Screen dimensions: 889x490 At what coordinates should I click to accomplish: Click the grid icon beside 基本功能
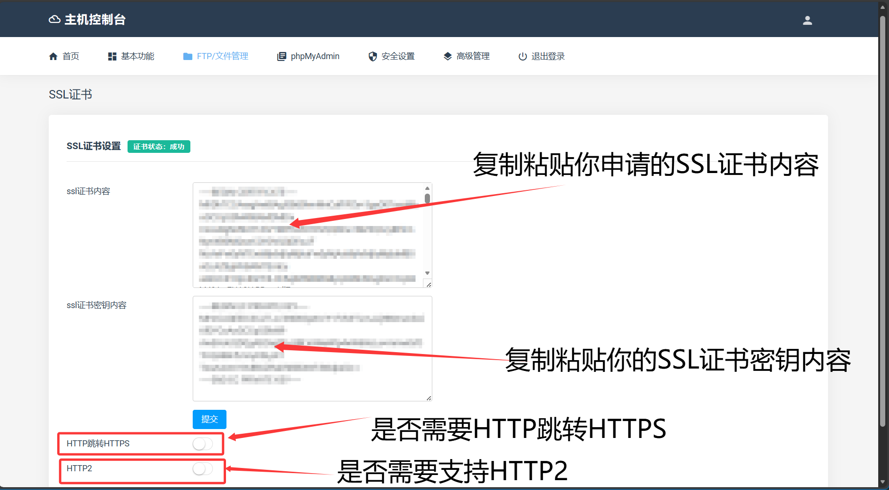coord(112,56)
